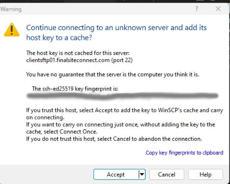
Task: Select the clientsftp01.finalsiteconnect.com hostname text
Action: 68,60
